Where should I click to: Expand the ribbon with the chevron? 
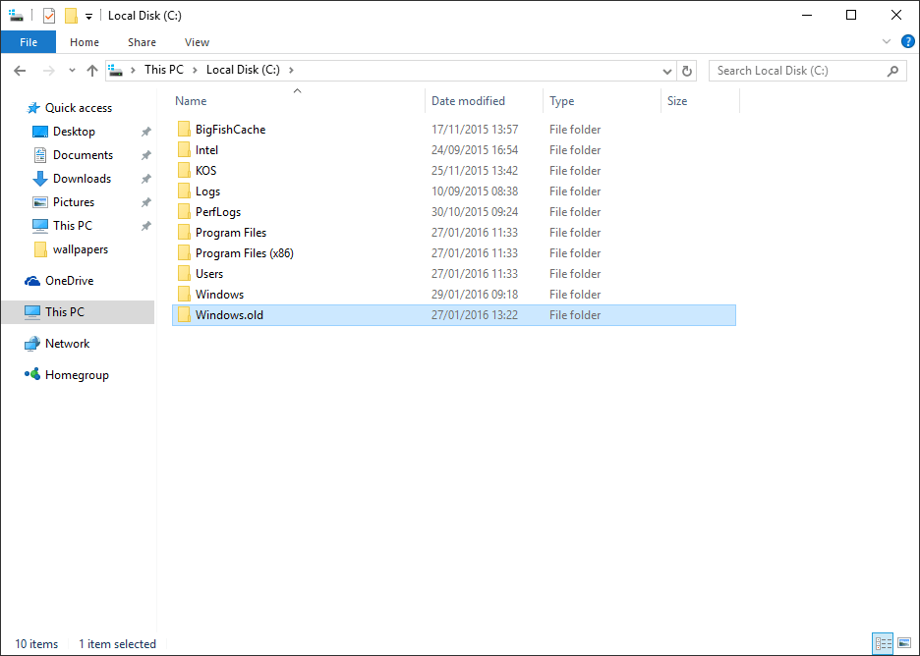[x=886, y=41]
